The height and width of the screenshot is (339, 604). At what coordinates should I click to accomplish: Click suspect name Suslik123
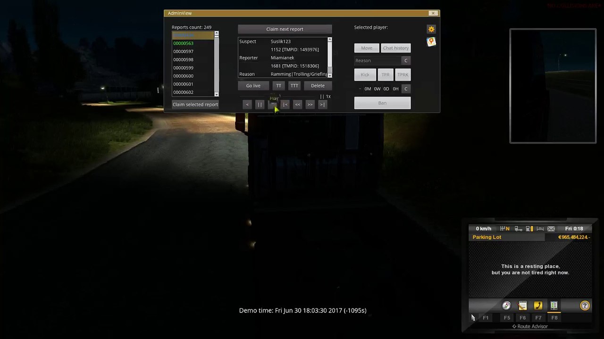281,41
